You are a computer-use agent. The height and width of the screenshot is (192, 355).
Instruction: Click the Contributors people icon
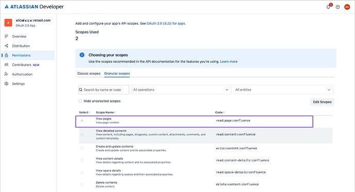pos(6,65)
